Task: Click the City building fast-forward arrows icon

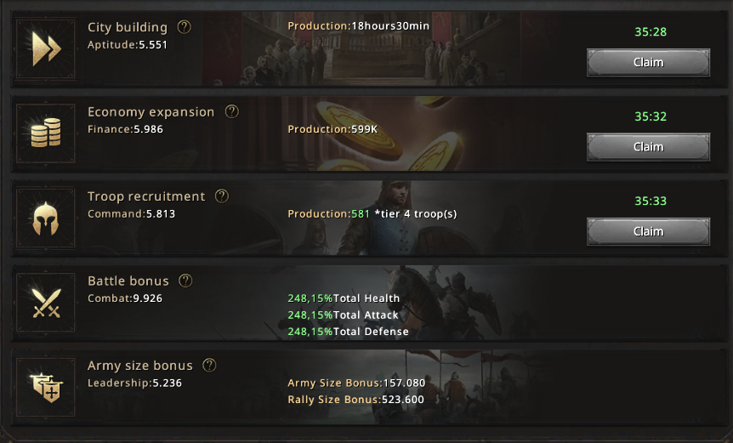Action: [46, 48]
